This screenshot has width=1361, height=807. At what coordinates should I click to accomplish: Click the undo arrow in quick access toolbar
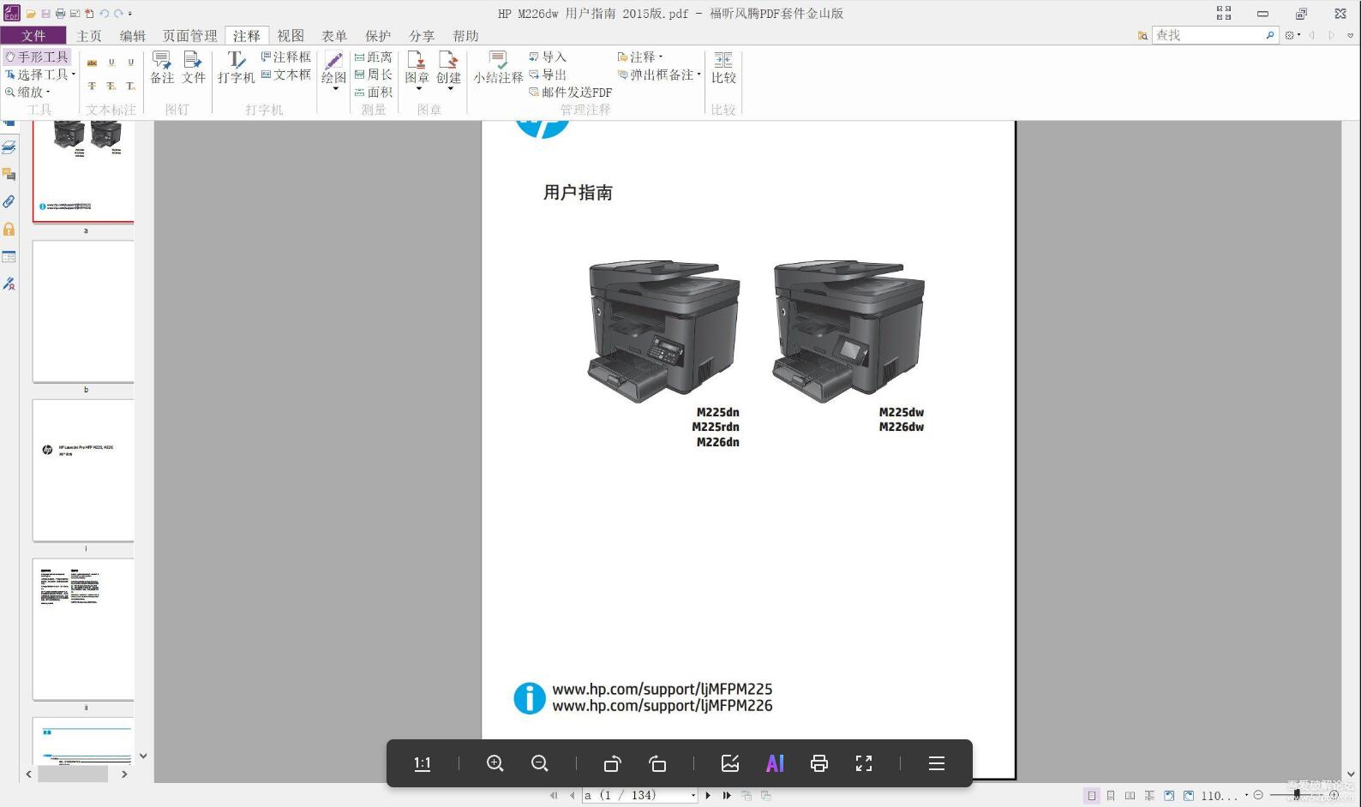pyautogui.click(x=104, y=14)
